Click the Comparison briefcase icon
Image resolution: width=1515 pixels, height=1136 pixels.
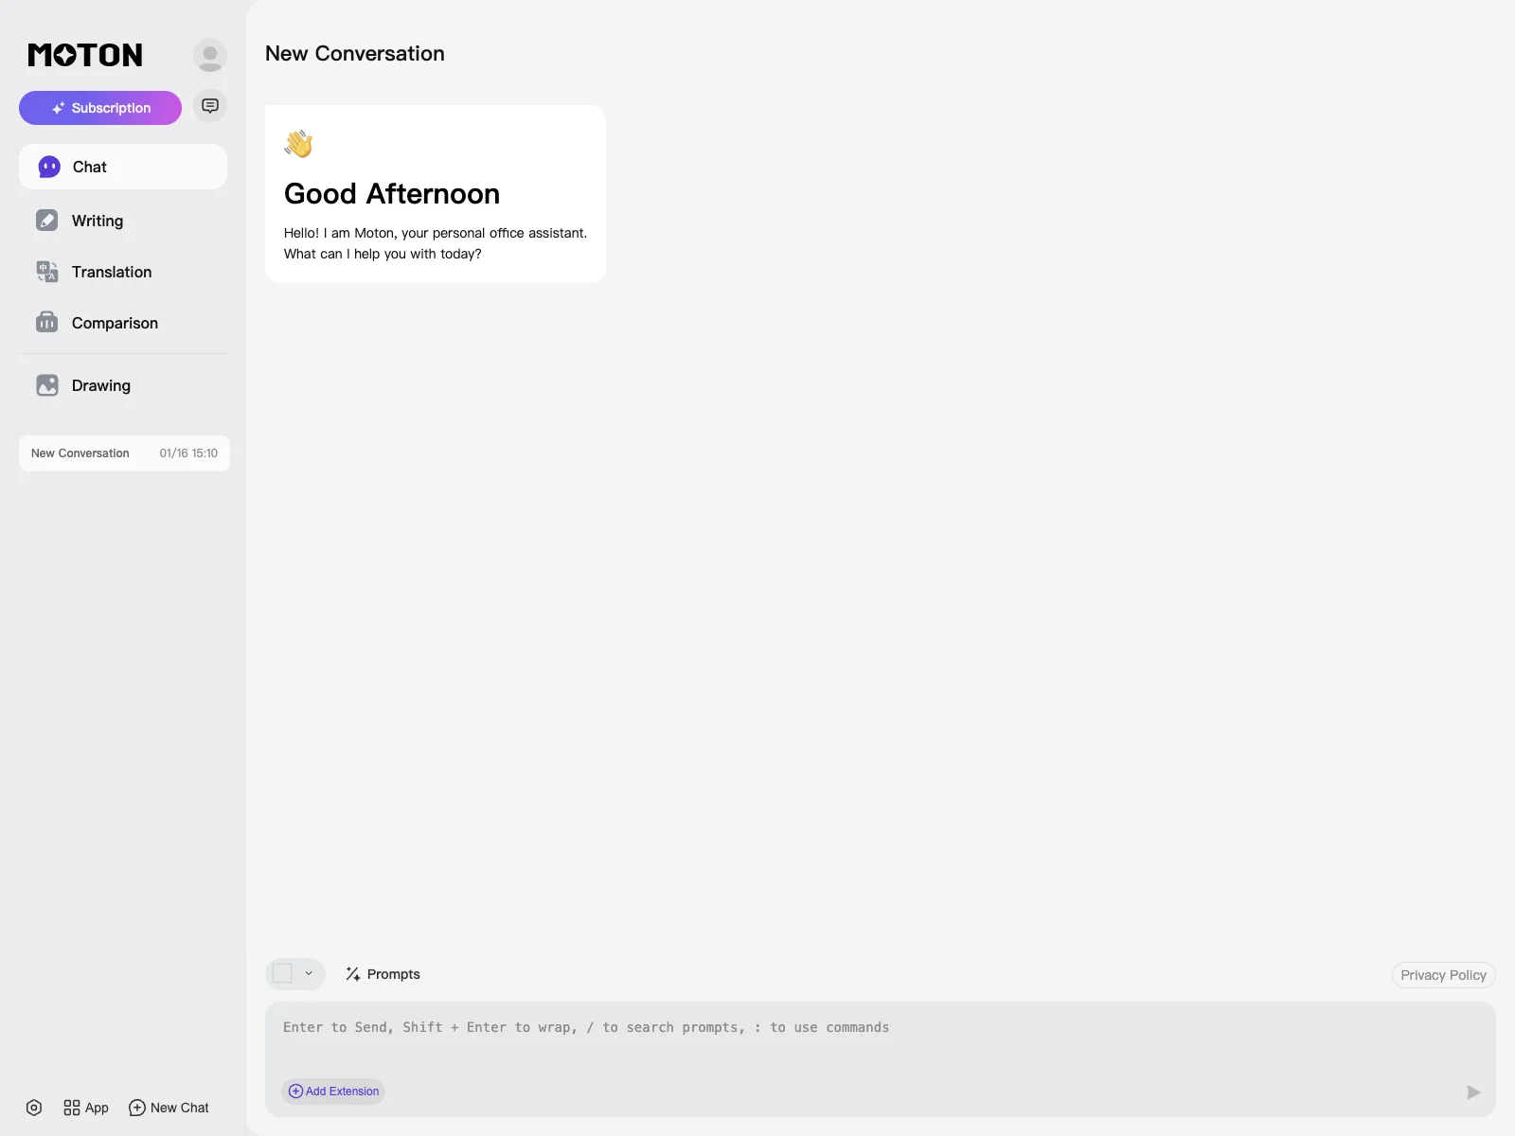(x=47, y=323)
